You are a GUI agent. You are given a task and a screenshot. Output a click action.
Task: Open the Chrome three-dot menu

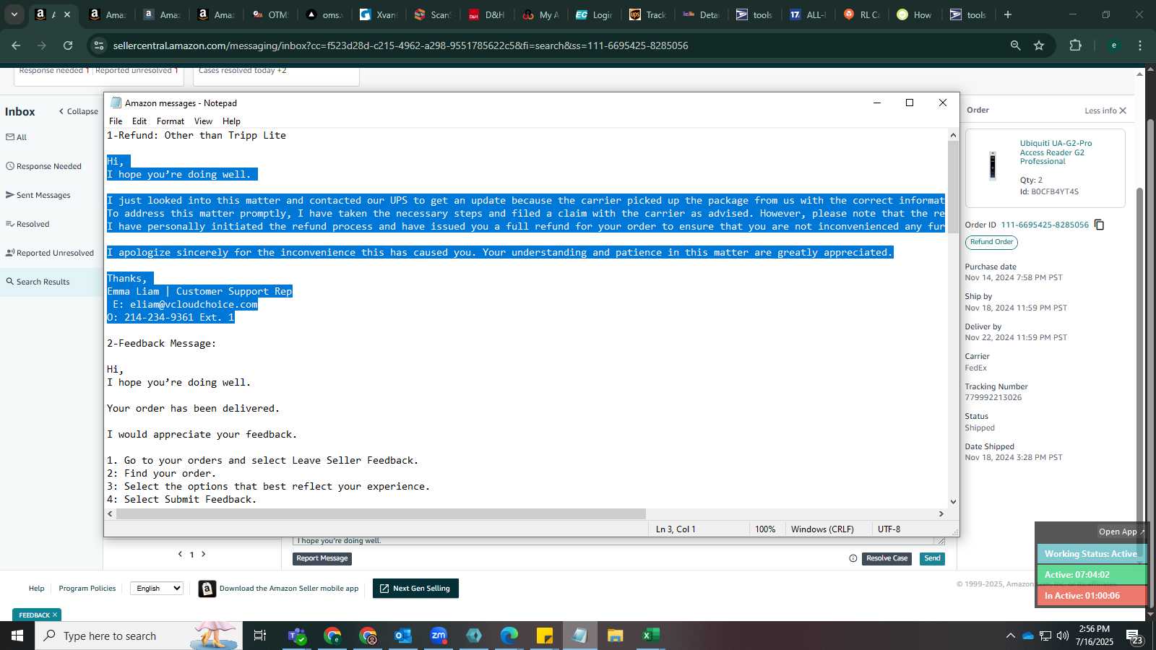point(1140,45)
